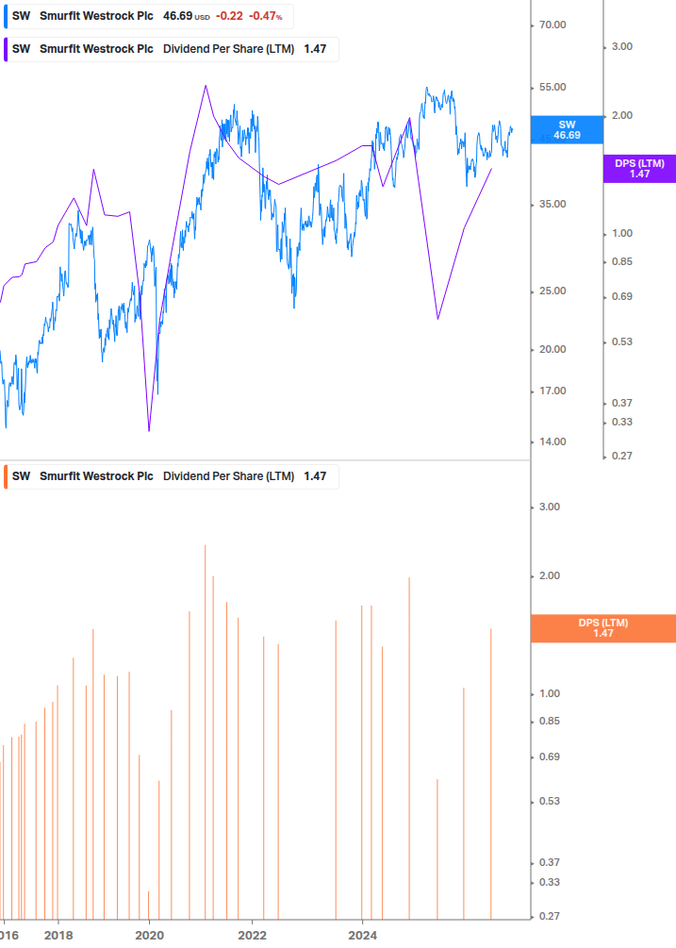Click 2.00 on the top pane's purple DPS axis
Screen dimensions: 676x948
pyautogui.click(x=622, y=115)
